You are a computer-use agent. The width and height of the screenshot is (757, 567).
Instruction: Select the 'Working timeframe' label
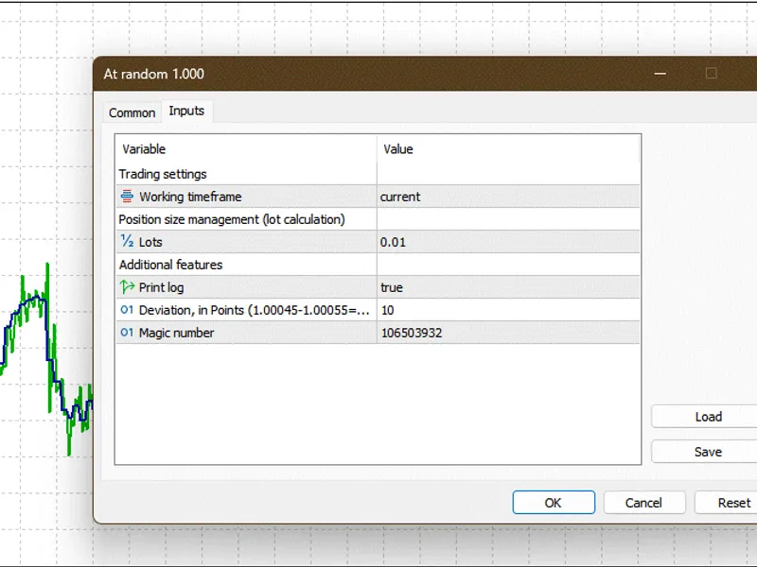coord(190,197)
